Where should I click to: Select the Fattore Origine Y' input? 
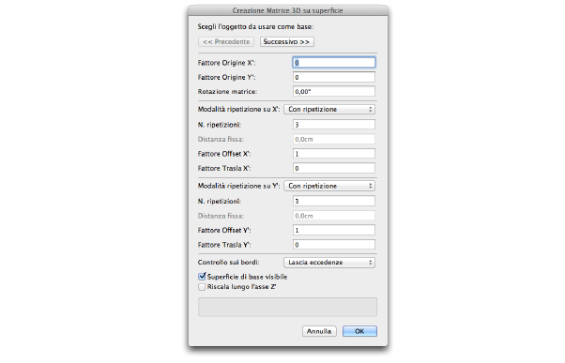[x=334, y=77]
